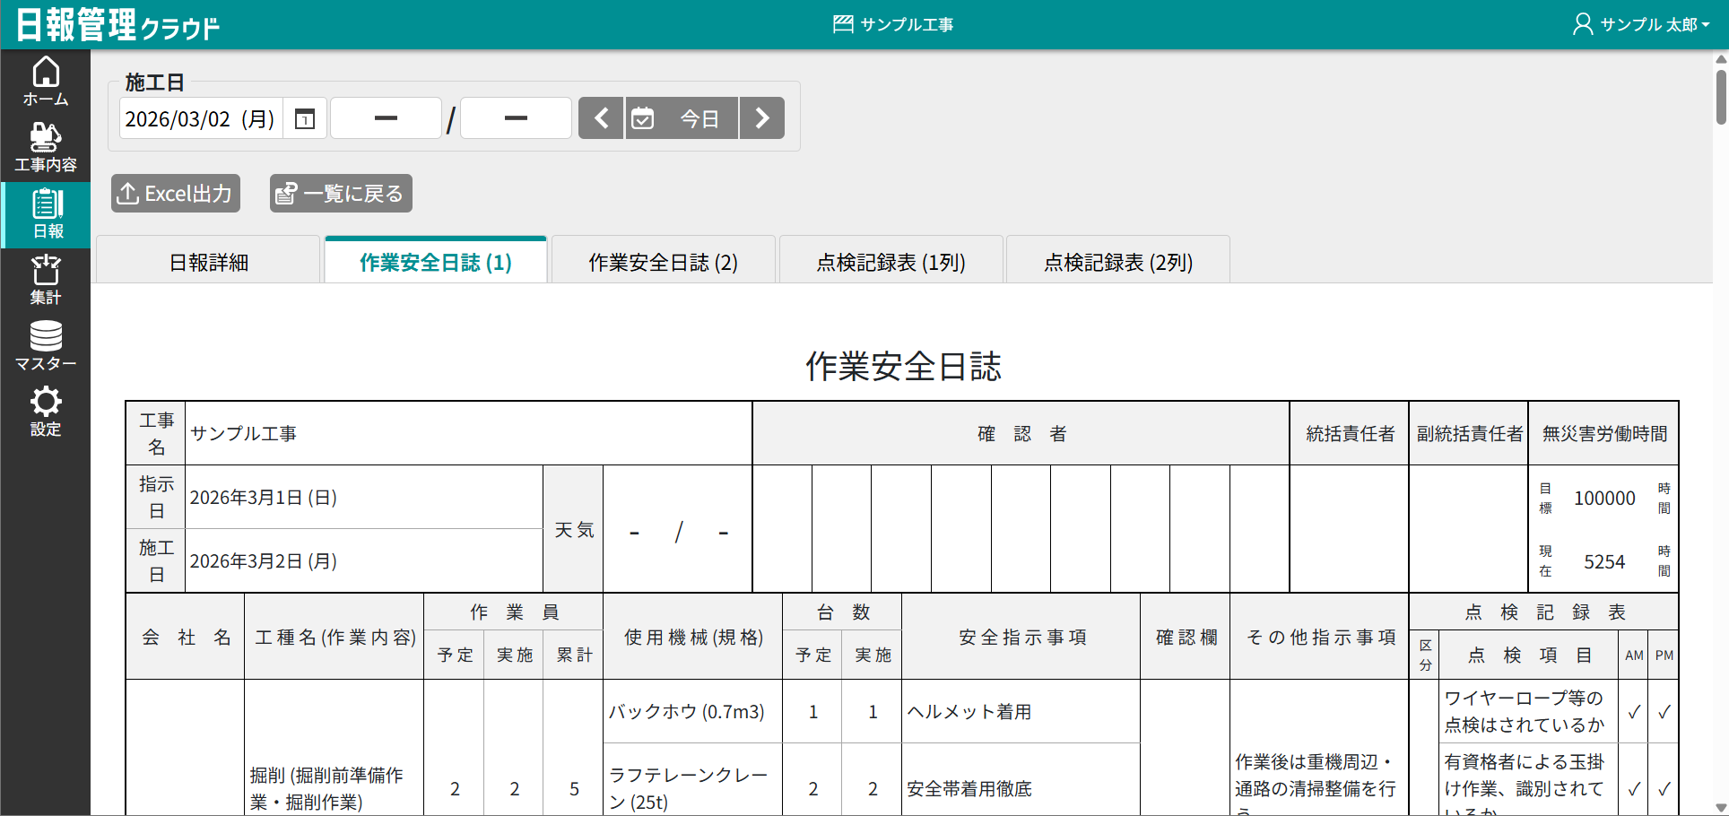This screenshot has height=816, width=1729.
Task: Go to the previous day arrow
Action: coord(602,118)
